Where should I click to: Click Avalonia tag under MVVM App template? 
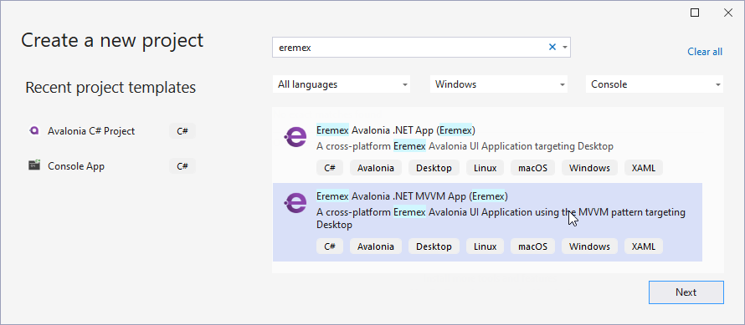coord(376,246)
